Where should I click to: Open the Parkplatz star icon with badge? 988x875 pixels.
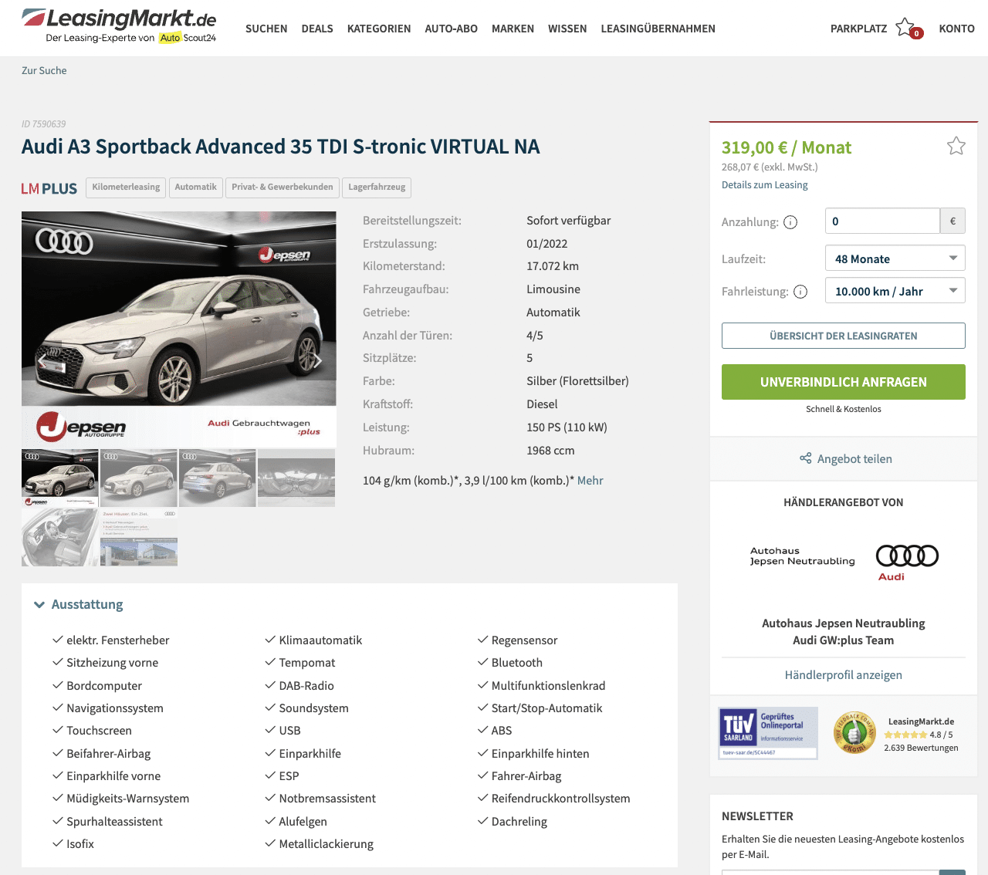pyautogui.click(x=908, y=29)
